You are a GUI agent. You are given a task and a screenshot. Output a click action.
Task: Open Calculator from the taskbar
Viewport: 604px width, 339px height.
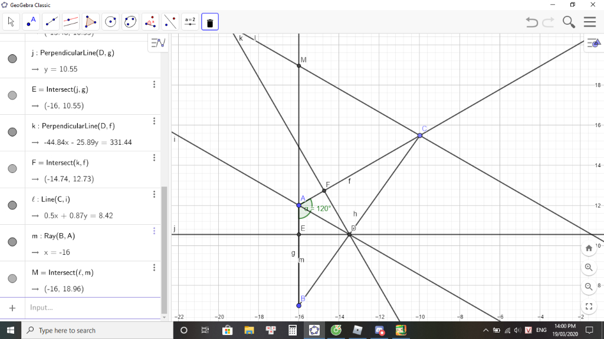pos(293,330)
